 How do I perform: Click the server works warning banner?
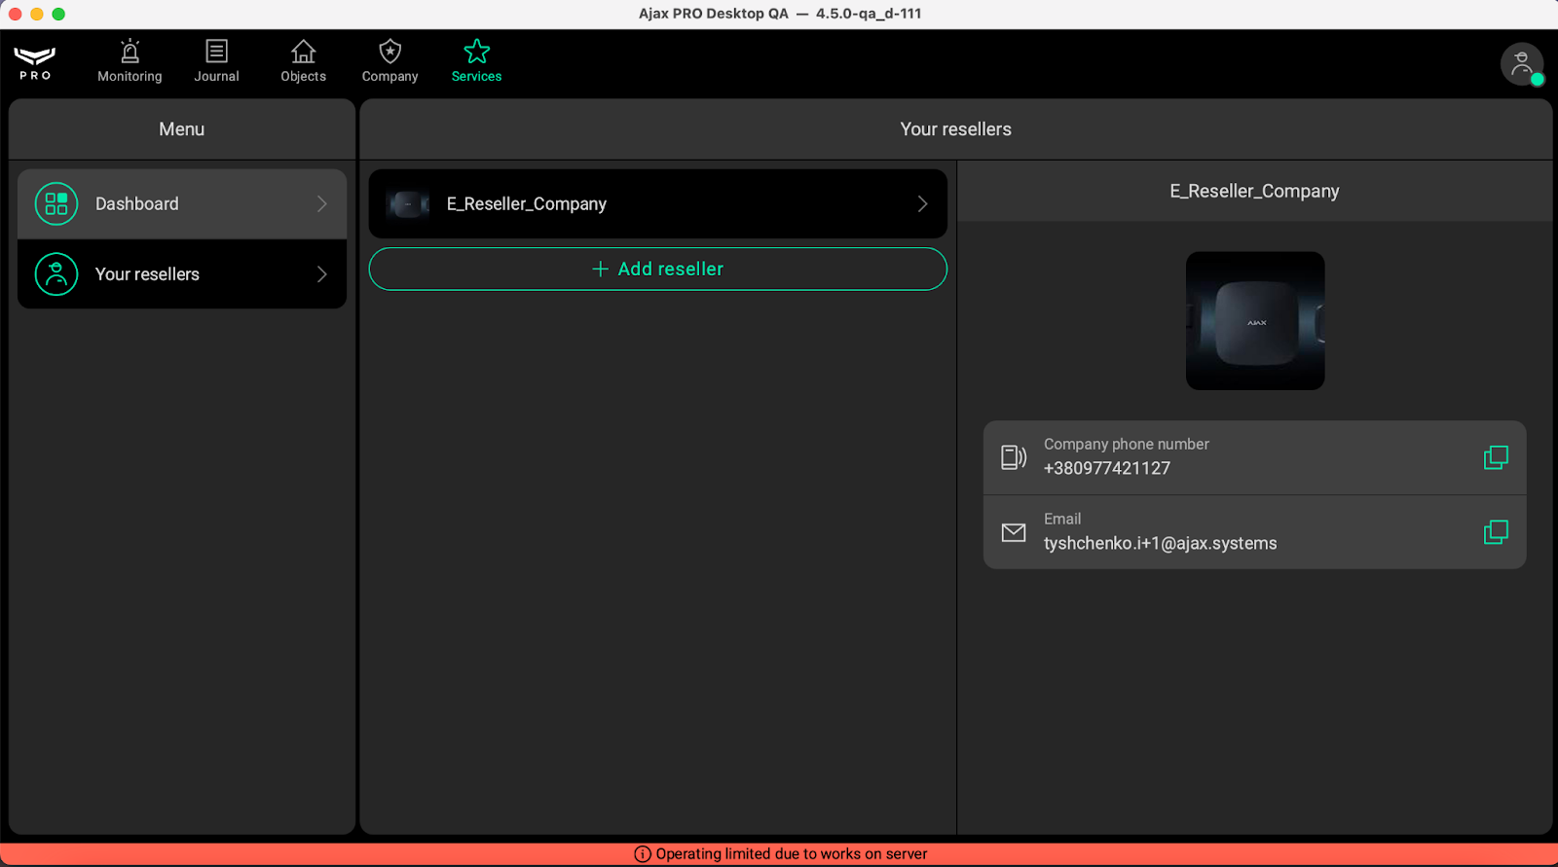[x=779, y=854]
